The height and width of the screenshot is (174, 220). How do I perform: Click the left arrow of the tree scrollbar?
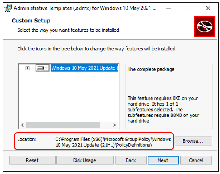22,125
